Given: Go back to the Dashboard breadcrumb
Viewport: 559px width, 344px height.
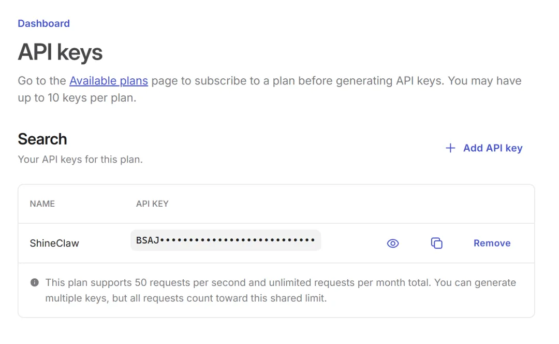Looking at the screenshot, I should 43,23.
